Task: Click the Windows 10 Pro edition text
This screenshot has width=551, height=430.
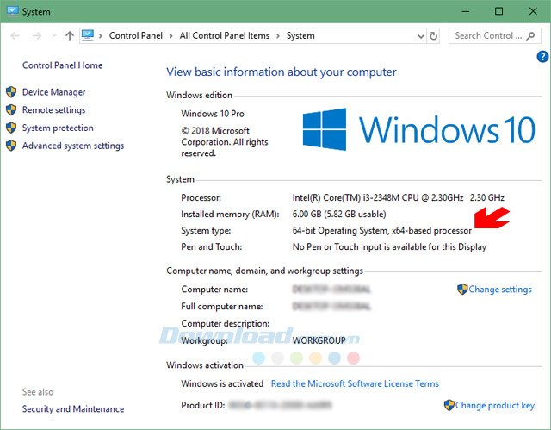Action: pyautogui.click(x=213, y=114)
